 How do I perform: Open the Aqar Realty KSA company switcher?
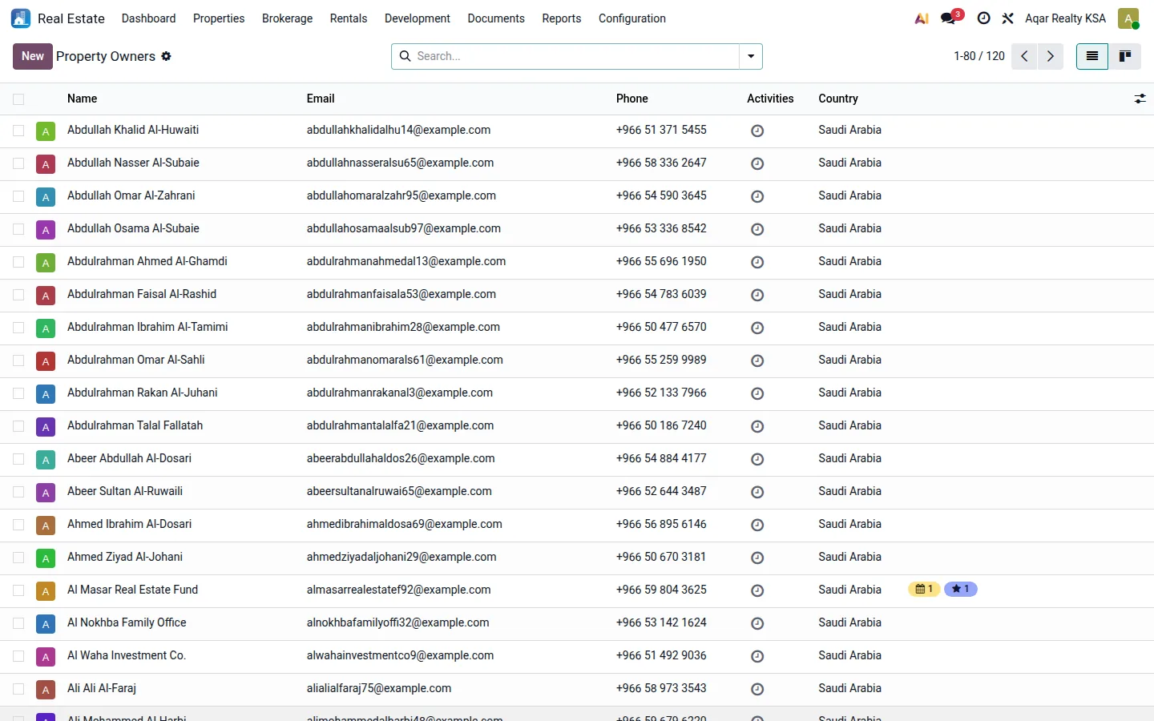pos(1065,18)
